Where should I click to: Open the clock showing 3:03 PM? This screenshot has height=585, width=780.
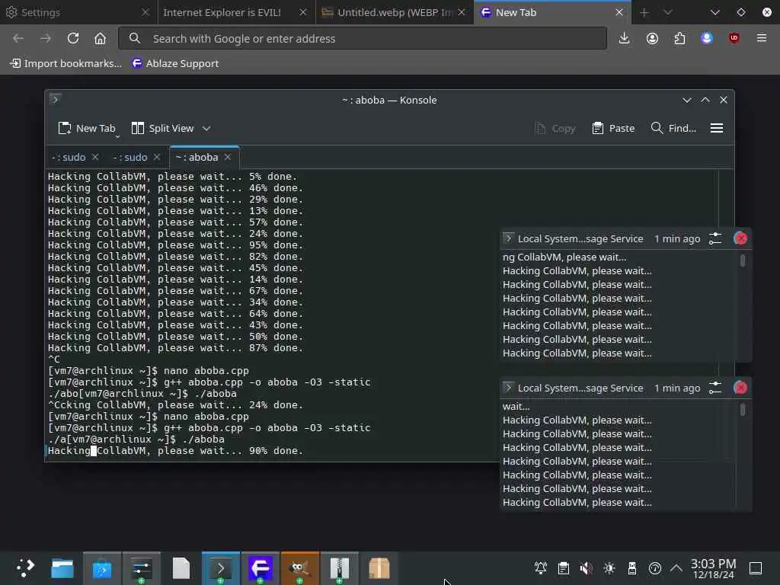(x=713, y=567)
